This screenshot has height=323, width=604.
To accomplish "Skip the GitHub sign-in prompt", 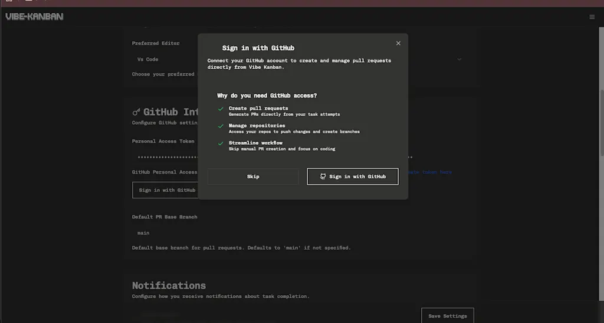I will [x=253, y=177].
